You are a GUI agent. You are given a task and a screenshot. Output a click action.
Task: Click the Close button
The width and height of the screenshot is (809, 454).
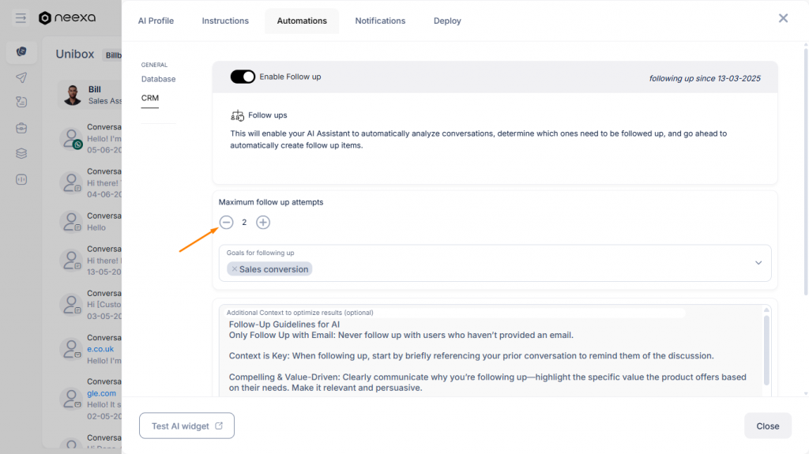768,426
